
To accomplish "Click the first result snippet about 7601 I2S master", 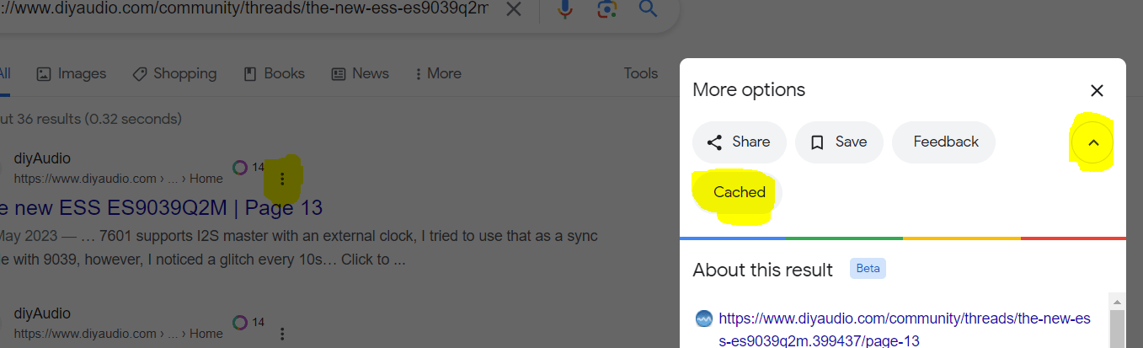I will (299, 247).
